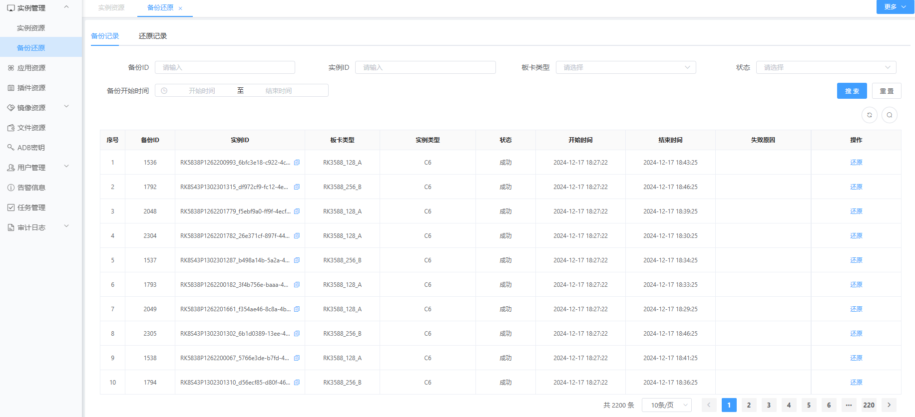
Task: Expand the 用户管理 submenu chevron
Action: [x=66, y=167]
